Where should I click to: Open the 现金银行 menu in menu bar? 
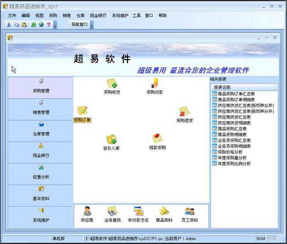pyautogui.click(x=98, y=15)
